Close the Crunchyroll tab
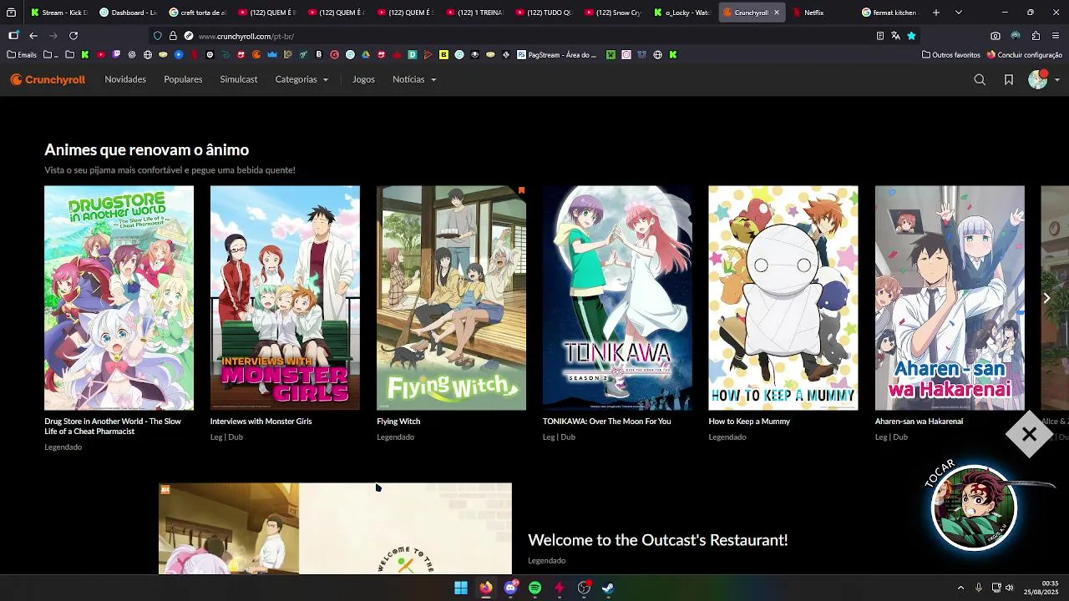1069x601 pixels. pyautogui.click(x=776, y=13)
